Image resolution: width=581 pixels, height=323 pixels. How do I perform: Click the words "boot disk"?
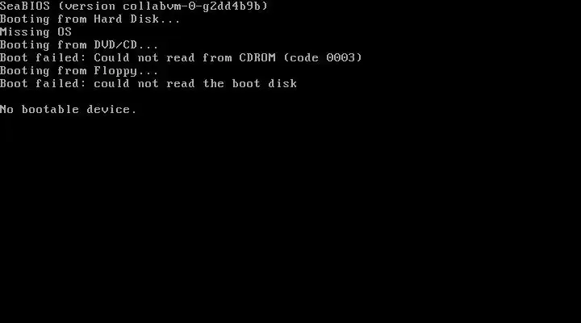[x=265, y=83]
